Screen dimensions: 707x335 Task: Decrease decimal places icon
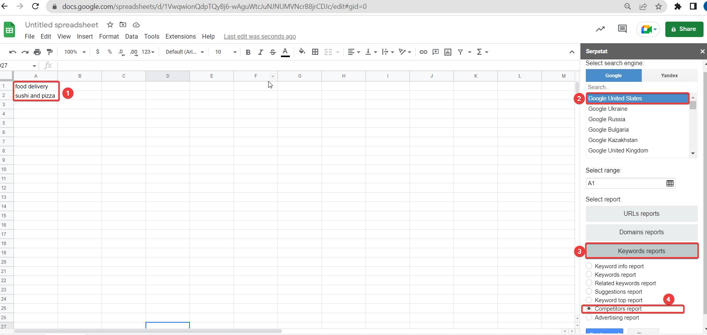[122, 52]
